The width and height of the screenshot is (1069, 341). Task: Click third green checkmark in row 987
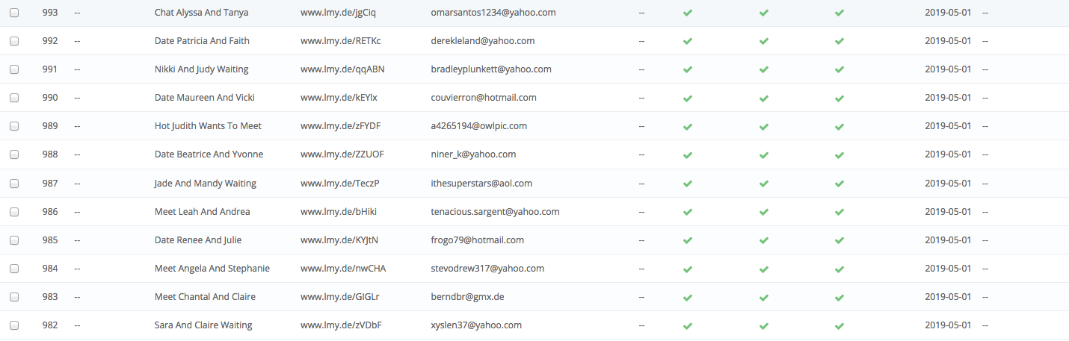click(x=840, y=184)
